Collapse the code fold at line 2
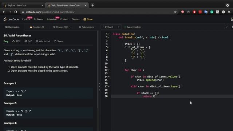 pyautogui.click(x=109, y=37)
